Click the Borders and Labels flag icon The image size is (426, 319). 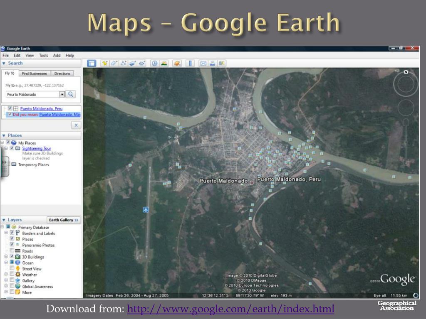(17, 233)
